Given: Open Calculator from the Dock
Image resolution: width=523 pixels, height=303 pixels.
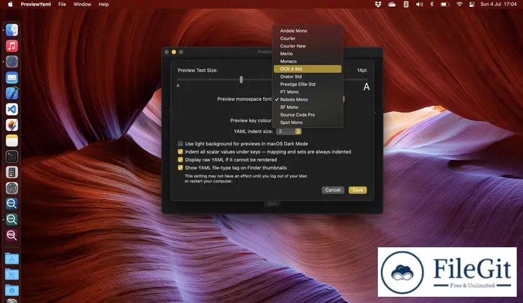Looking at the screenshot, I should tap(12, 173).
